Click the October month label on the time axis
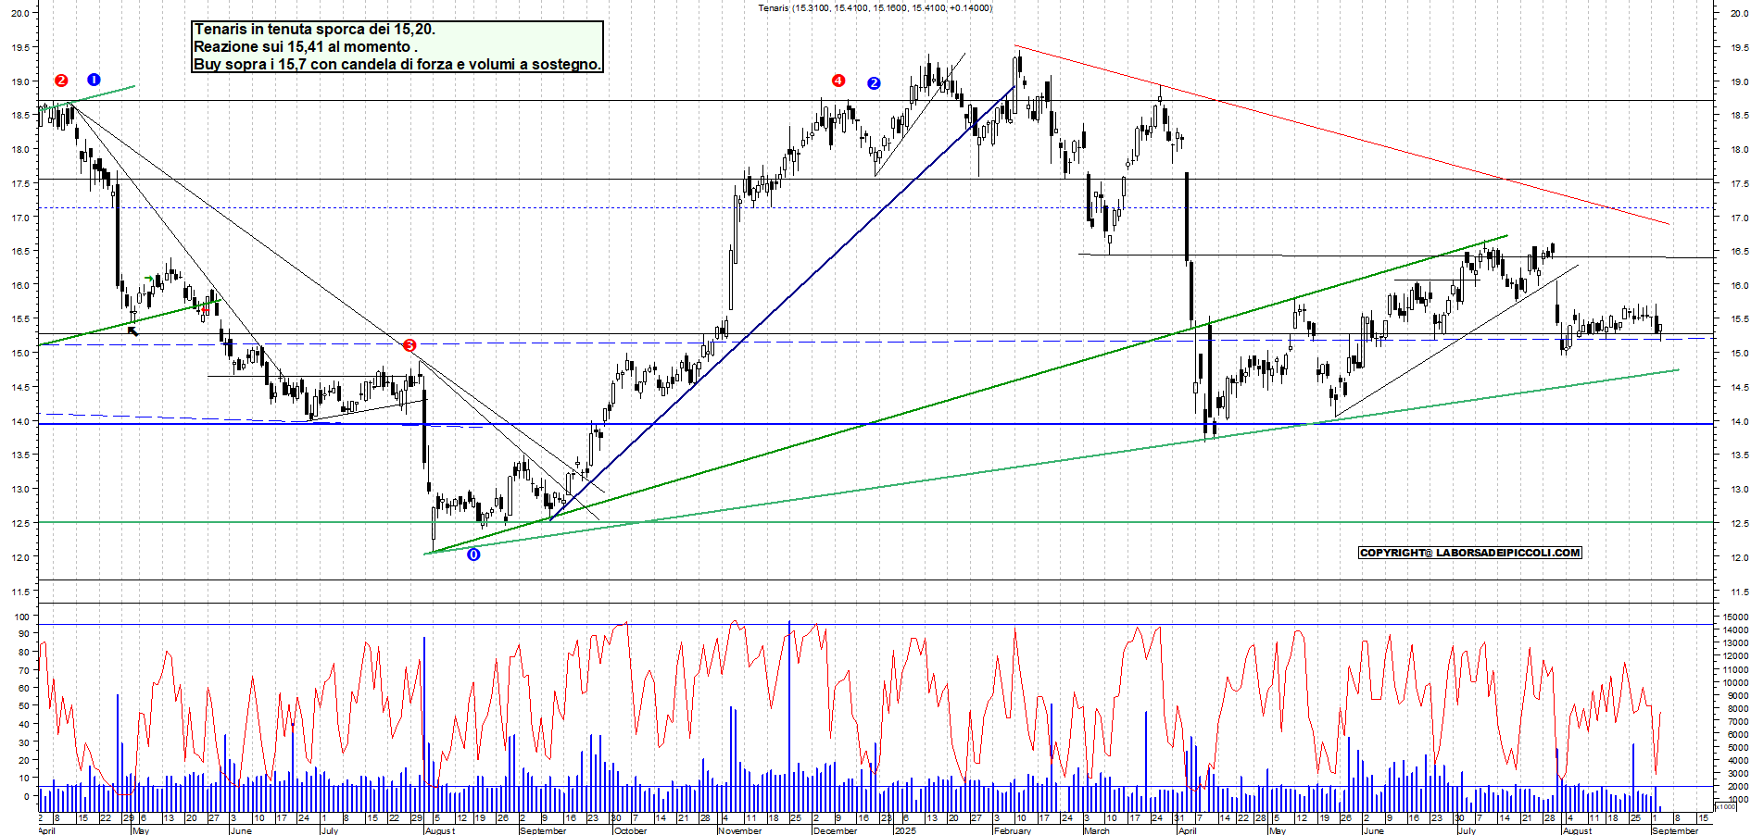 tap(630, 830)
